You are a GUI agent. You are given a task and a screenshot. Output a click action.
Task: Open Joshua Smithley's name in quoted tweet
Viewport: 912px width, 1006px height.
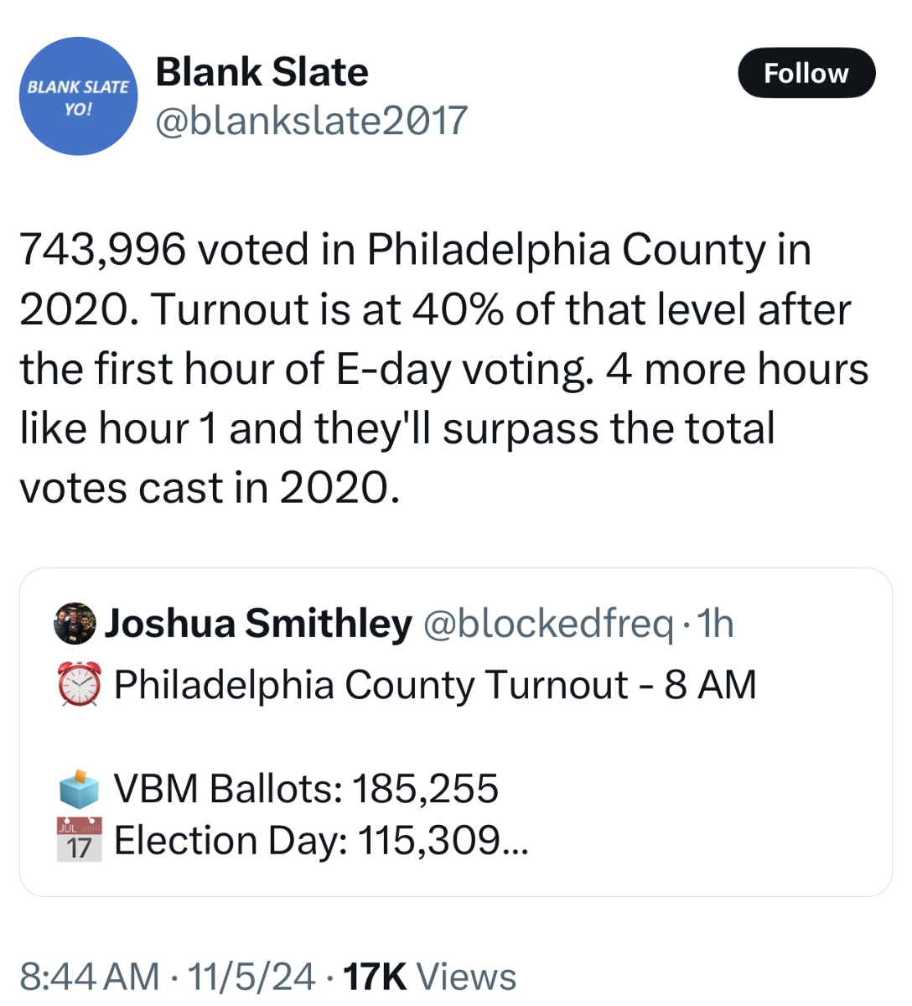pos(258,623)
